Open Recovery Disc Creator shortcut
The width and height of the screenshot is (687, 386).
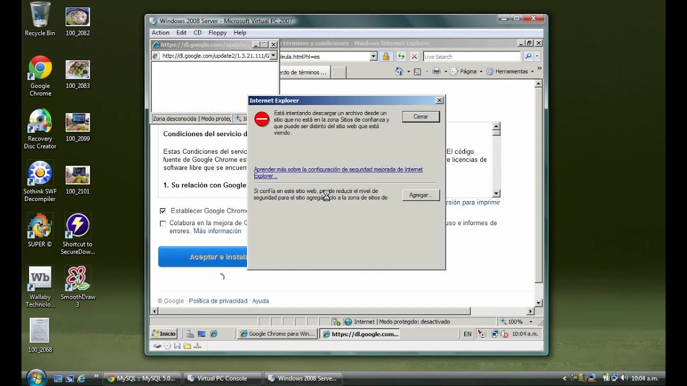pyautogui.click(x=40, y=129)
